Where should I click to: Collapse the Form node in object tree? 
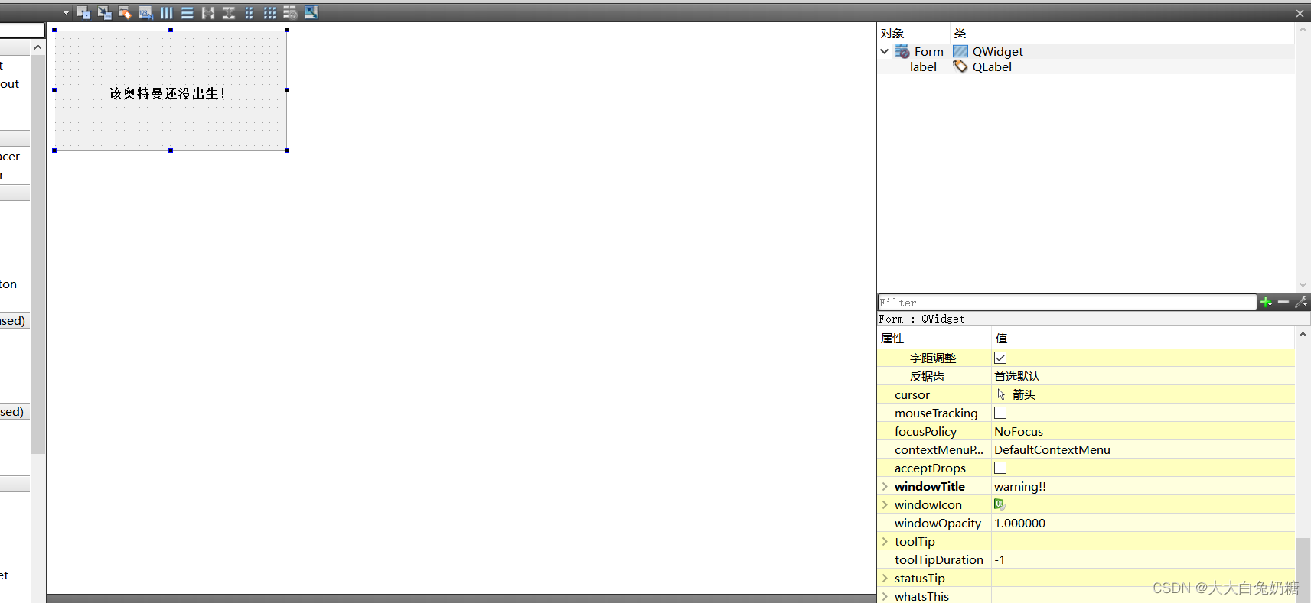[x=885, y=51]
